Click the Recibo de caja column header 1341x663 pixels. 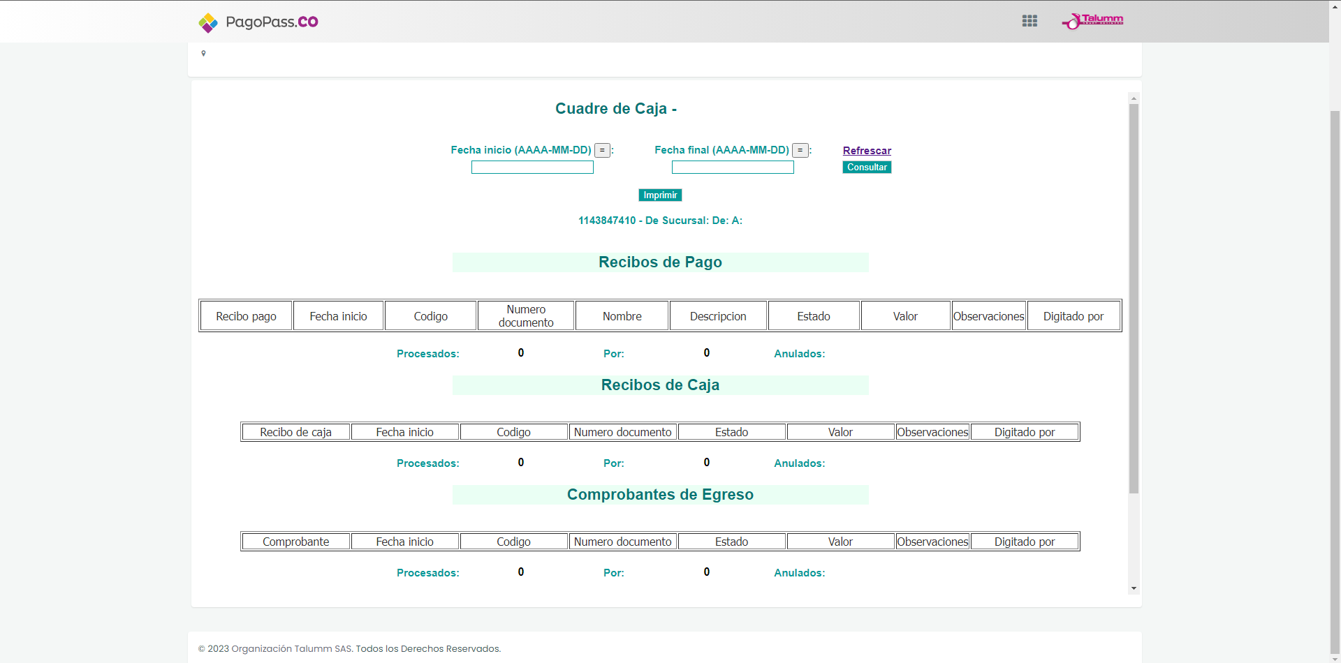click(x=295, y=432)
